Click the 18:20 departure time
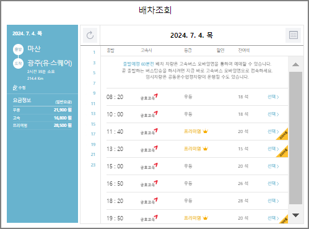Image resolution: width=309 pixels, height=229 pixels. tap(115, 201)
